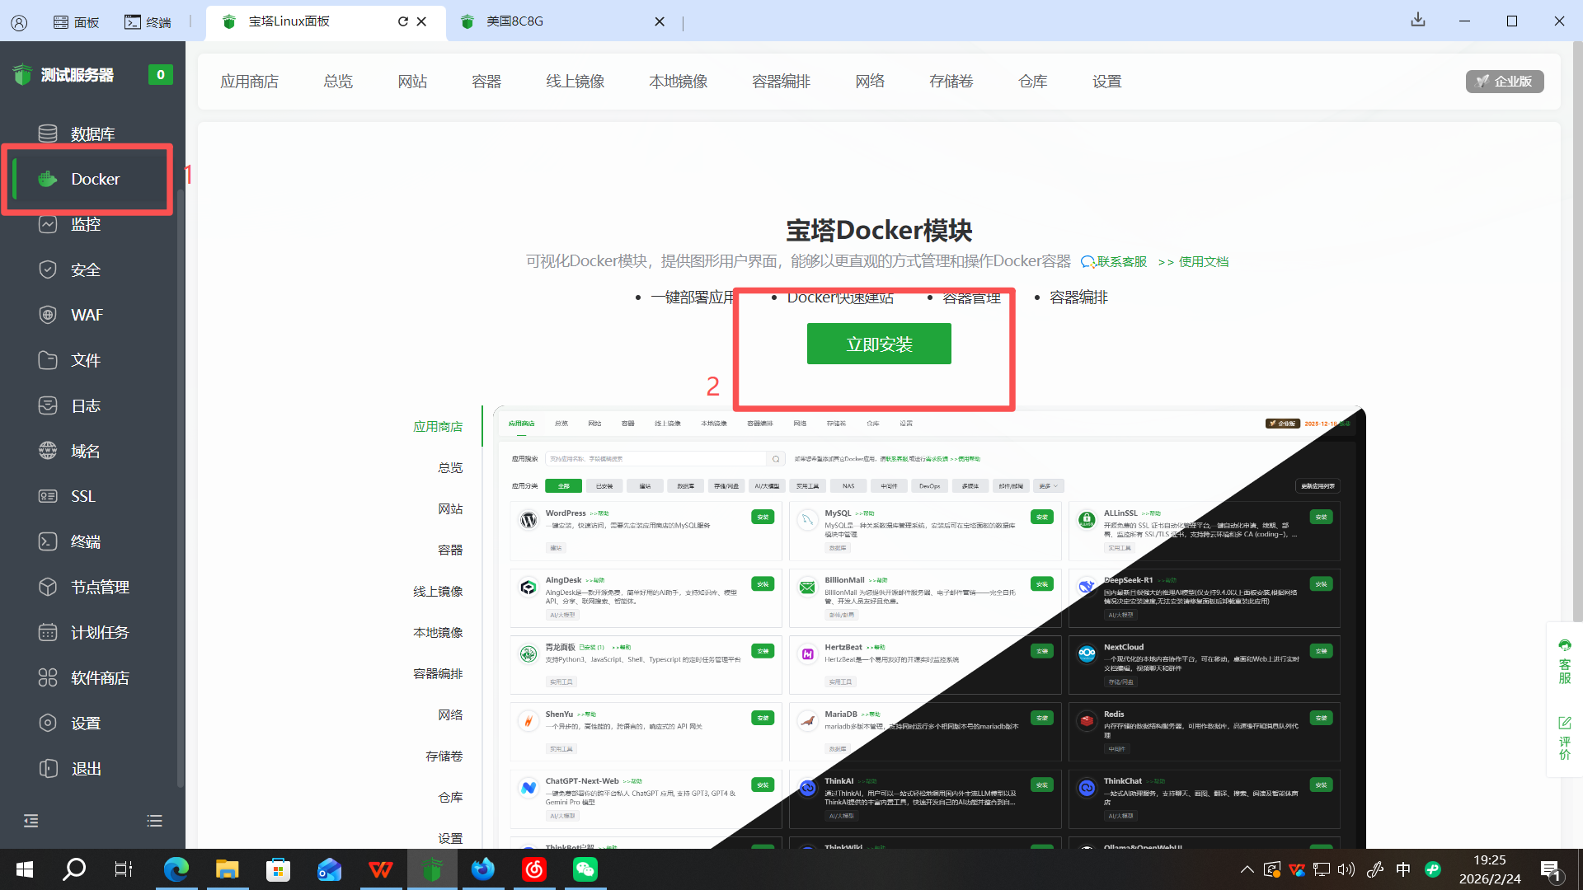
Task: Toggle the sidebar list view icon
Action: pos(154,821)
